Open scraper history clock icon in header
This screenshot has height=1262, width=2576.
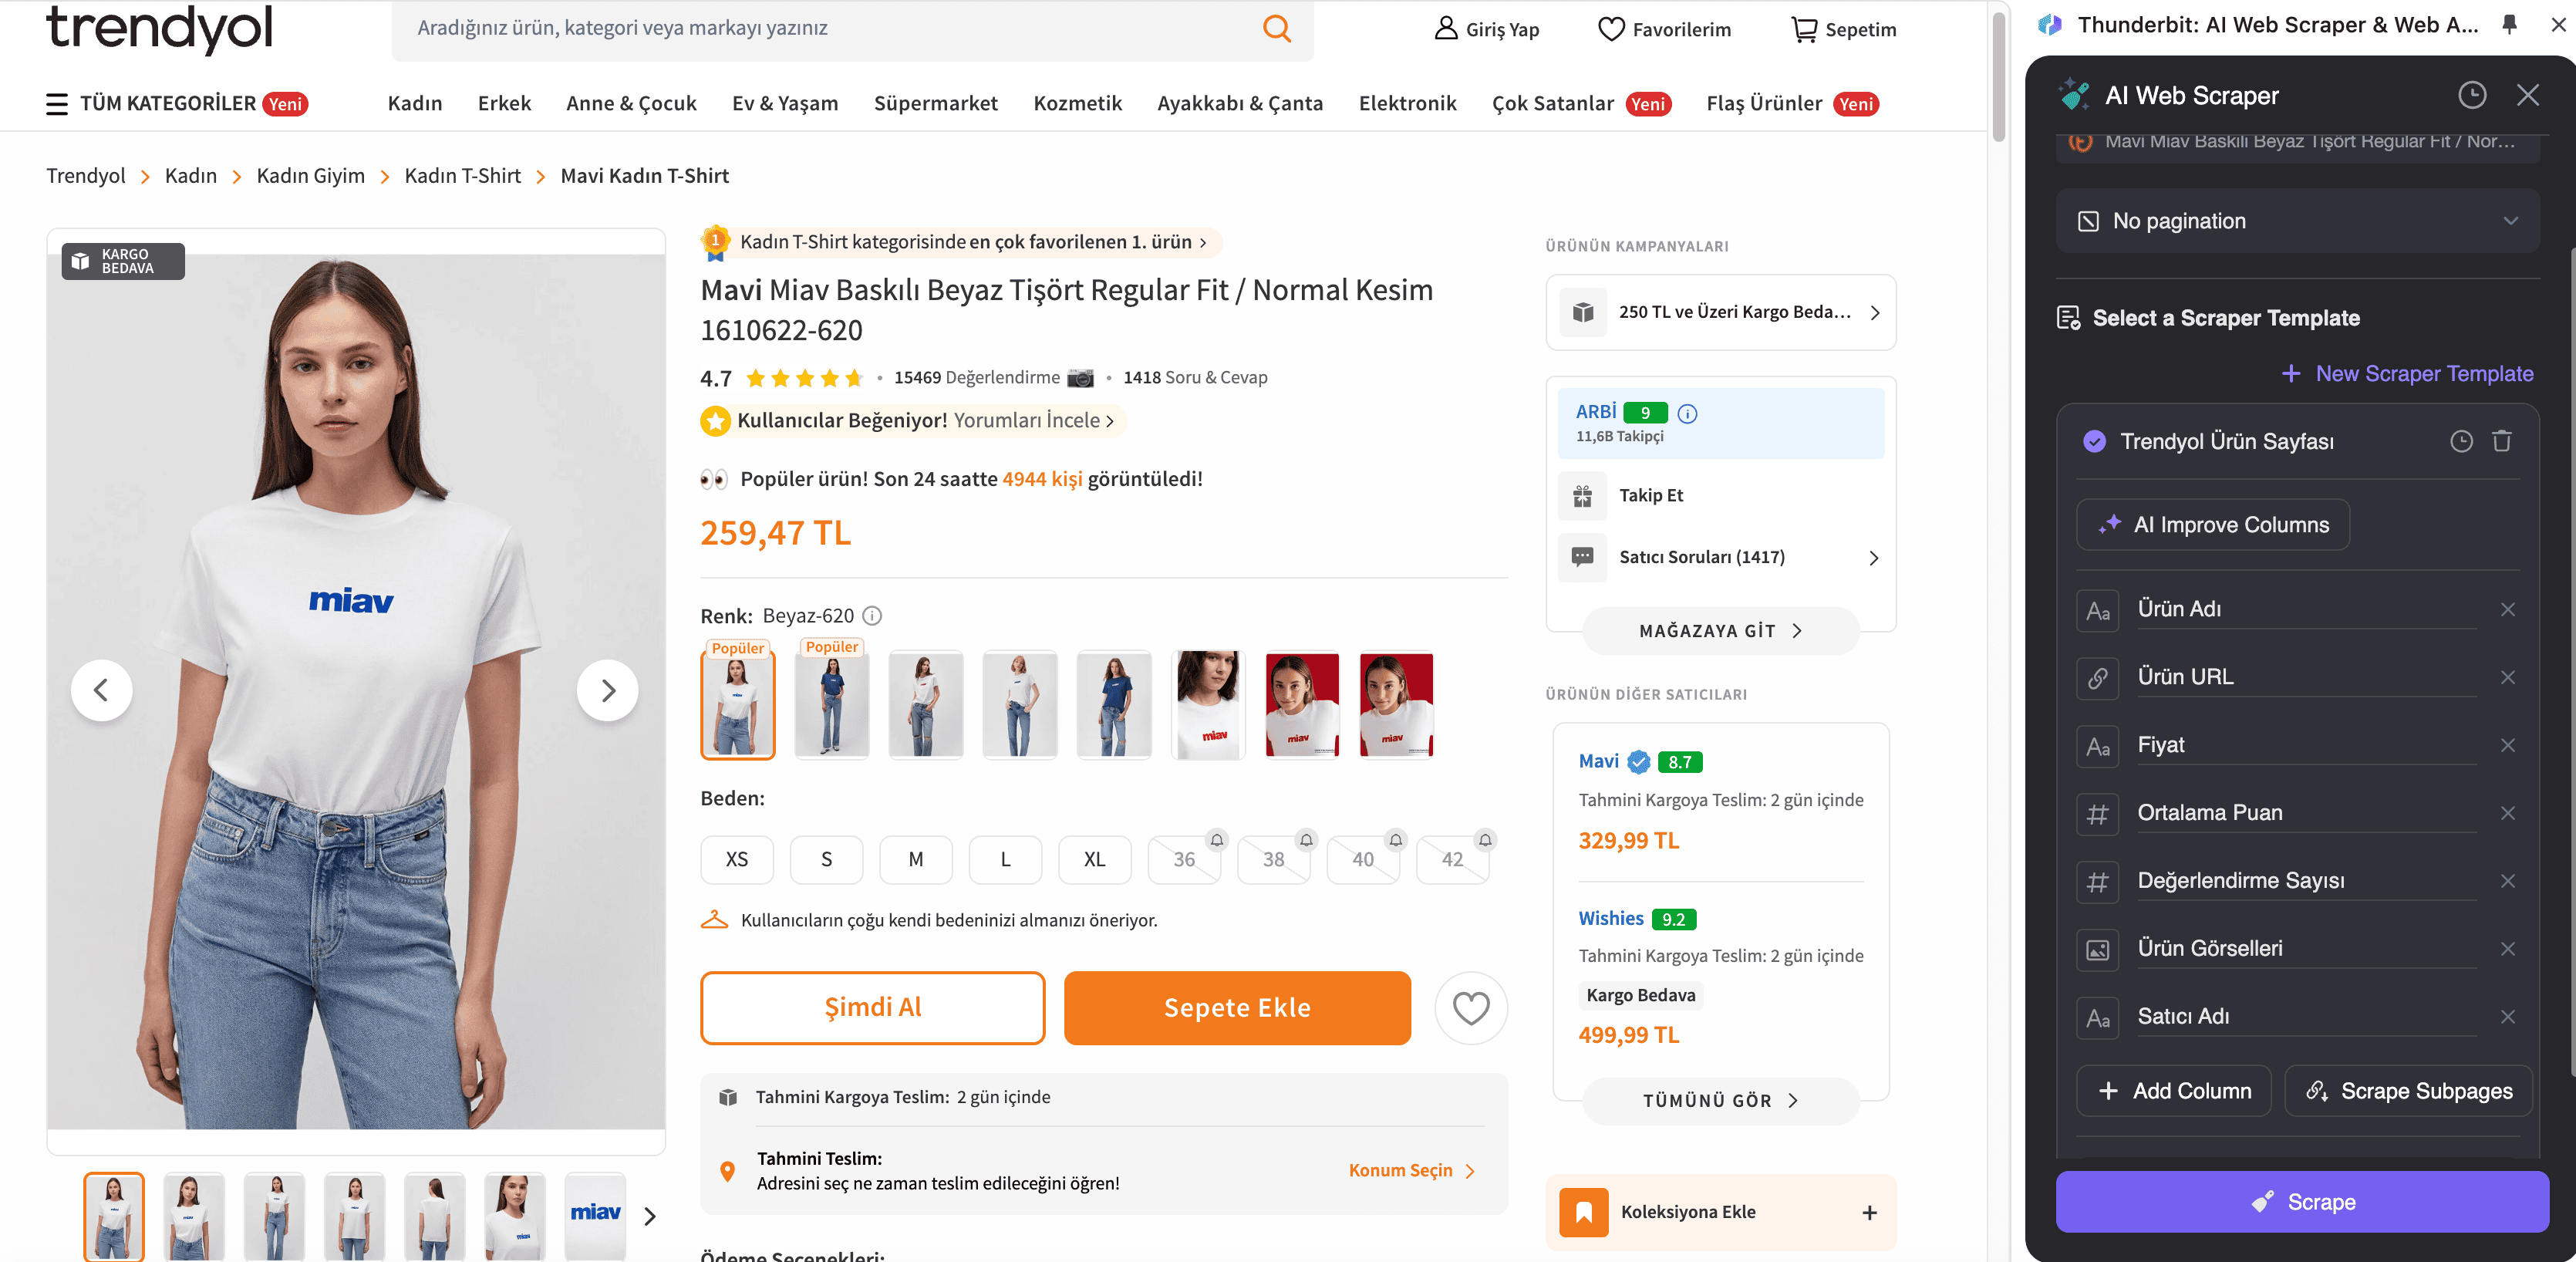(2471, 95)
